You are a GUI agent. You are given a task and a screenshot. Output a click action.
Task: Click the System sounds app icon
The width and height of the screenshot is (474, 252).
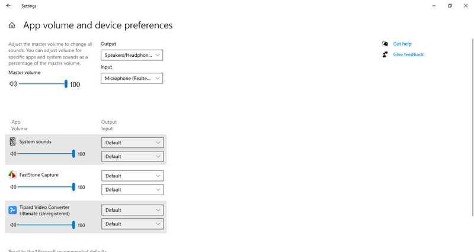coord(12,141)
